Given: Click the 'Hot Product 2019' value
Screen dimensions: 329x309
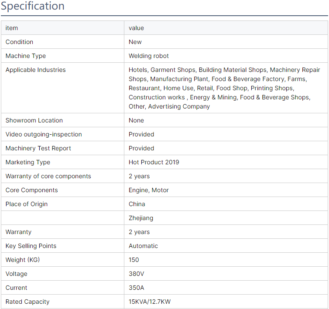Looking at the screenshot, I should coord(154,162).
